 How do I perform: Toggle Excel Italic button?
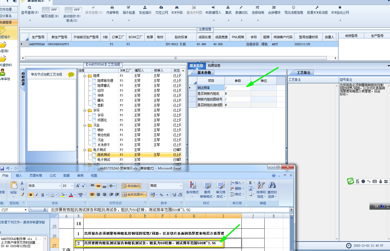(37, 195)
